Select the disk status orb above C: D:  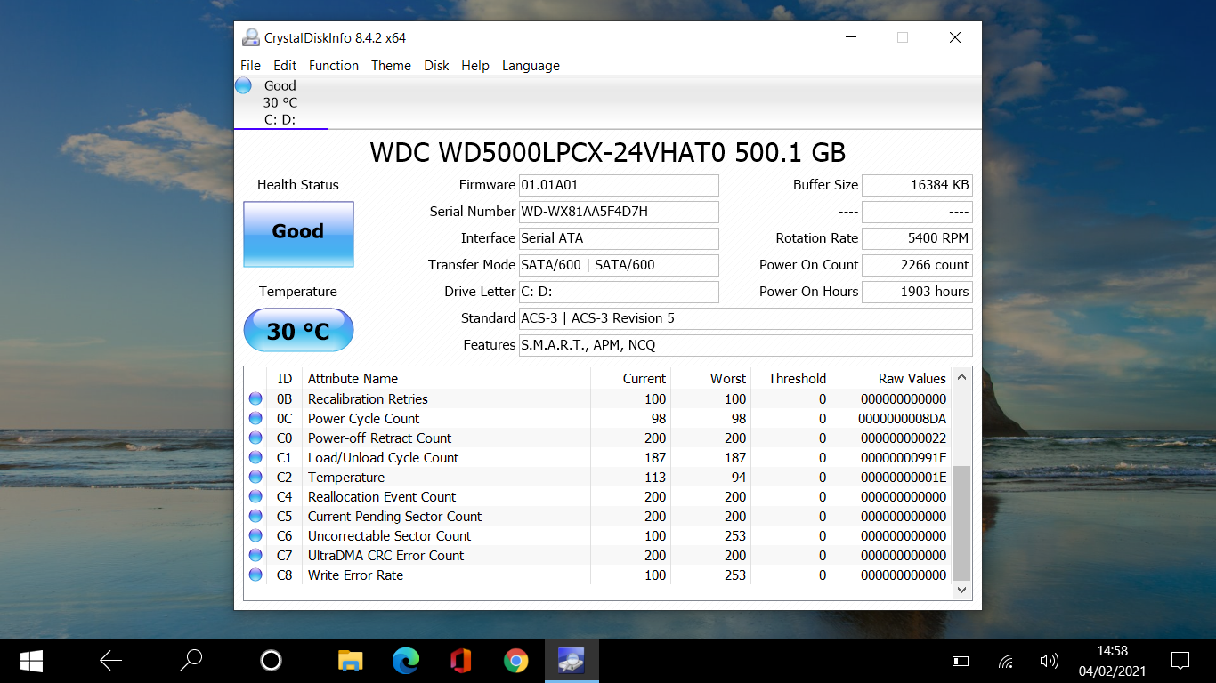[x=243, y=85]
